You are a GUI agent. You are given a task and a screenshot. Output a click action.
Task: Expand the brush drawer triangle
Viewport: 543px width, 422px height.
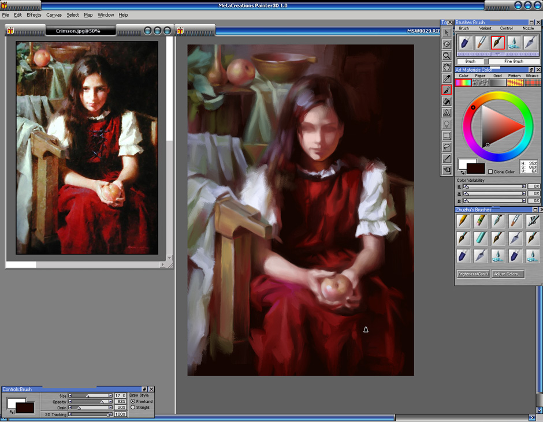497,54
